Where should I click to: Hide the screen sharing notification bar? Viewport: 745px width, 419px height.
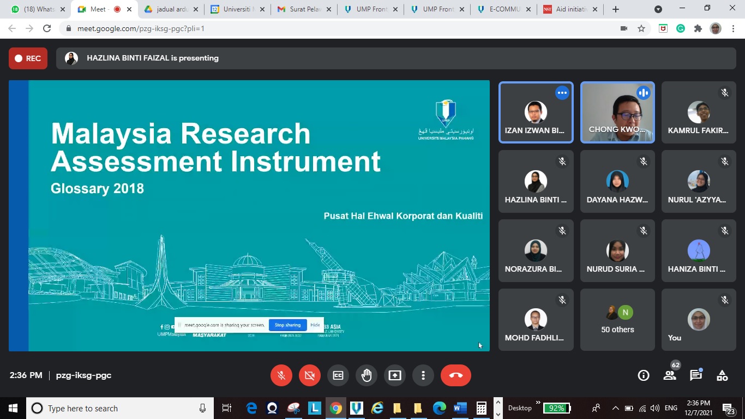[x=315, y=325]
